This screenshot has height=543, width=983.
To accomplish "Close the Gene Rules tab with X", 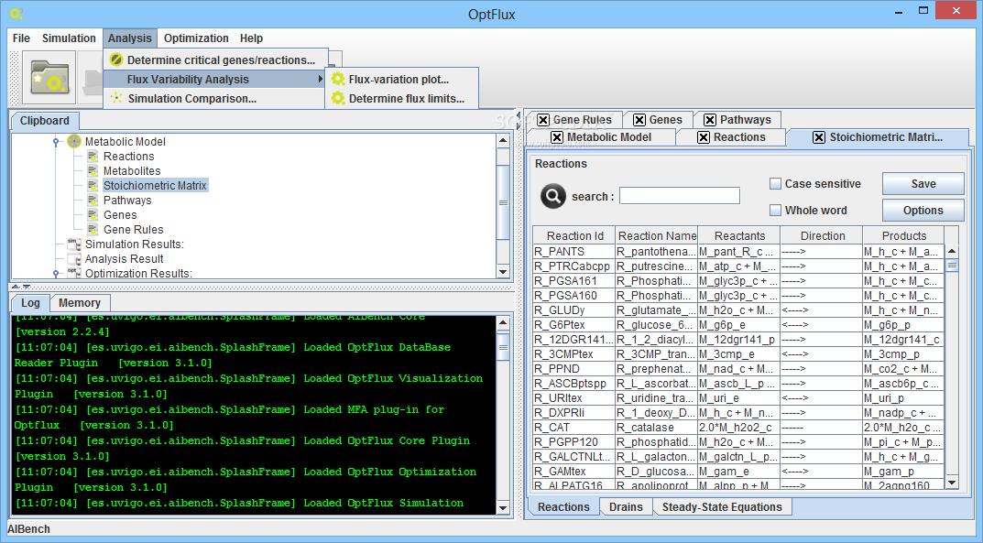I will (x=543, y=120).
